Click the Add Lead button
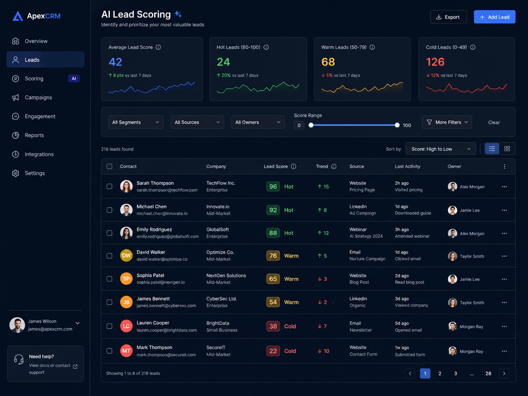The width and height of the screenshot is (528, 396). (494, 17)
